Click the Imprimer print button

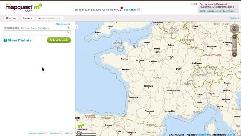click(x=11, y=18)
